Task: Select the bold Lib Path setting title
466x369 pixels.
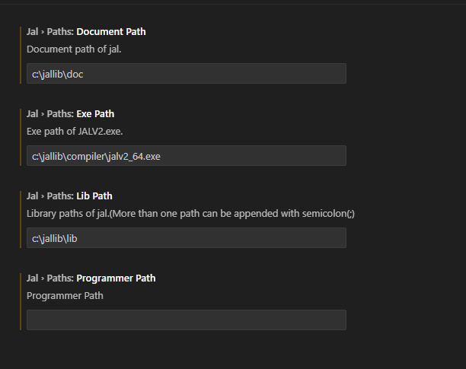Action: pyautogui.click(x=94, y=196)
